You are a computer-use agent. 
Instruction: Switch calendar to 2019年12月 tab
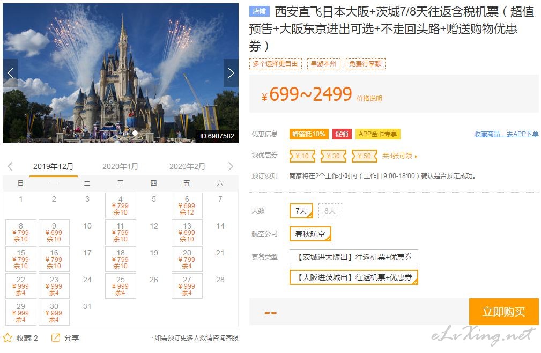53,166
